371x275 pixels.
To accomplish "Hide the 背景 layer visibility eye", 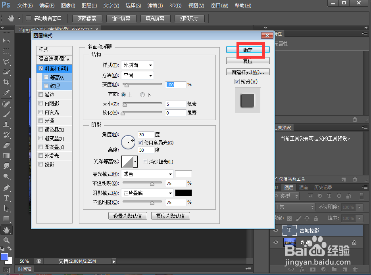I will coord(275,242).
